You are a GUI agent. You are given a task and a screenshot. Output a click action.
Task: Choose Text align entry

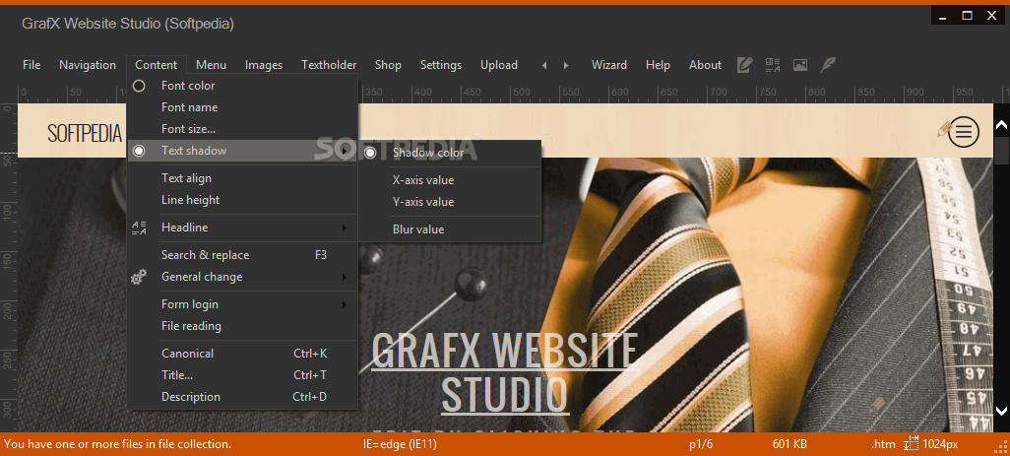tap(242, 178)
